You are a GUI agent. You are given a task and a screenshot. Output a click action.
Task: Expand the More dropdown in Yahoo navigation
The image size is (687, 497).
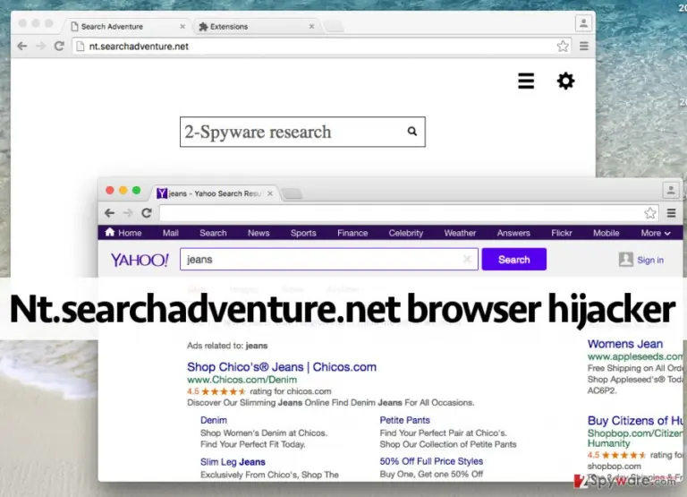pos(656,233)
